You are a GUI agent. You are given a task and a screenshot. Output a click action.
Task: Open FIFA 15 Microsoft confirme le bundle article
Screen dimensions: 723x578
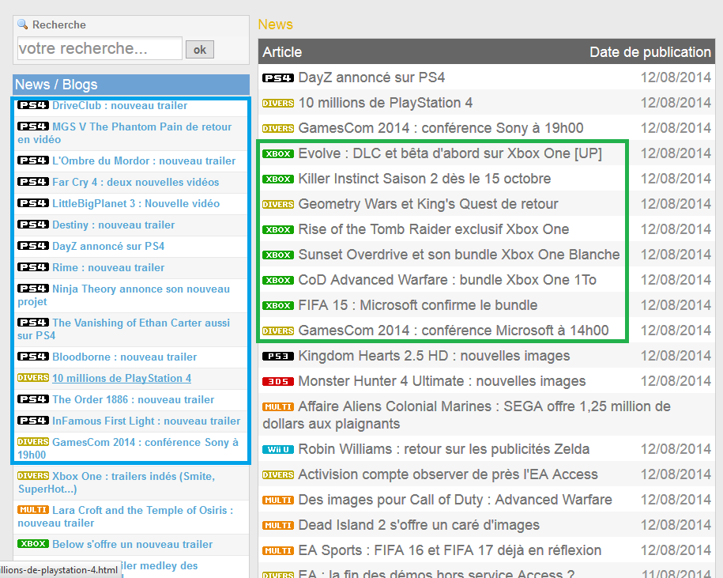[x=418, y=306]
